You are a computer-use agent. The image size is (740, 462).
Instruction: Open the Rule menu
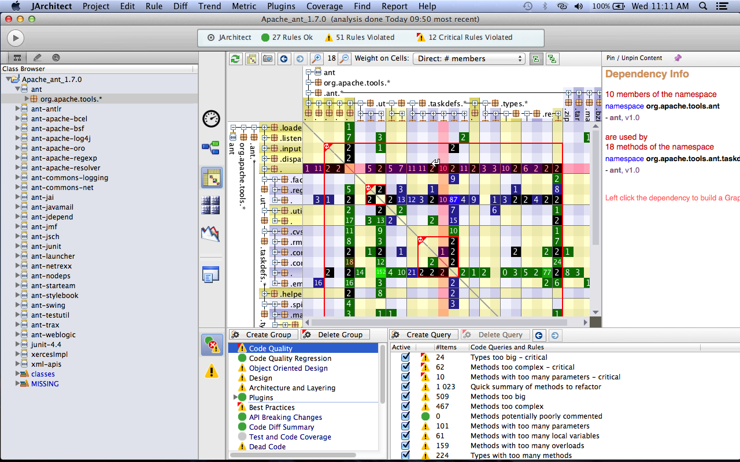click(x=154, y=6)
